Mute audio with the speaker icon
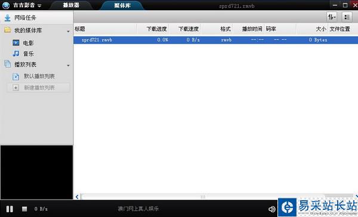 coord(271,209)
